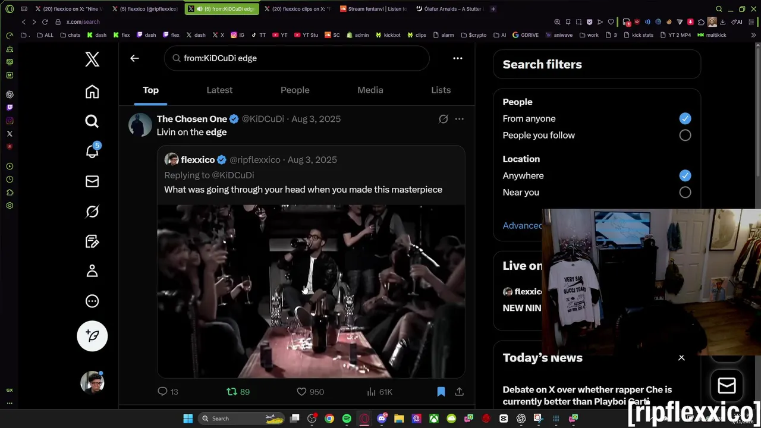Click the search field with from:KiDCuDi edge
761x428 pixels.
297,58
